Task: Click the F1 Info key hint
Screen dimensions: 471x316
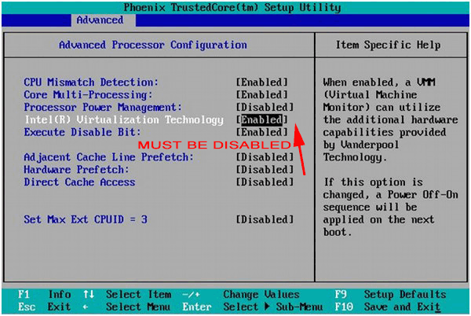Action: pos(45,294)
